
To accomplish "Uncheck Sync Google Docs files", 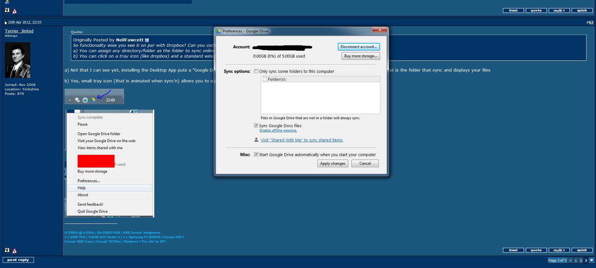I will coord(256,126).
